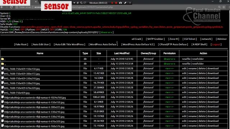Open the Adminer menu item
The width and height of the screenshot is (230, 129).
(221, 39)
